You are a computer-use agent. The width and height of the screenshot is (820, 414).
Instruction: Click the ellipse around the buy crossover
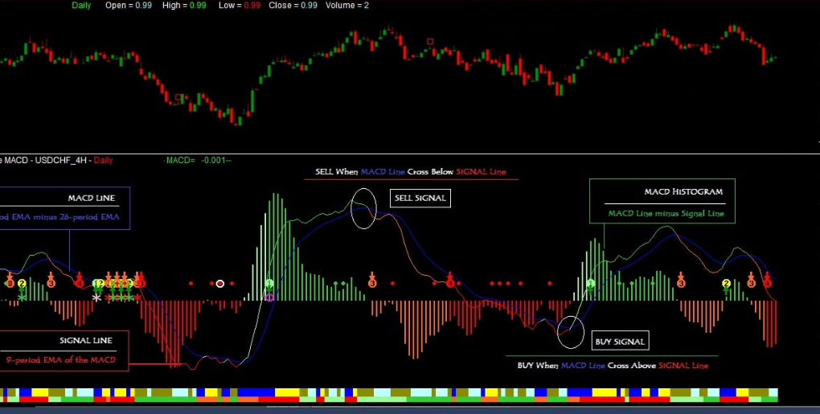[x=571, y=332]
